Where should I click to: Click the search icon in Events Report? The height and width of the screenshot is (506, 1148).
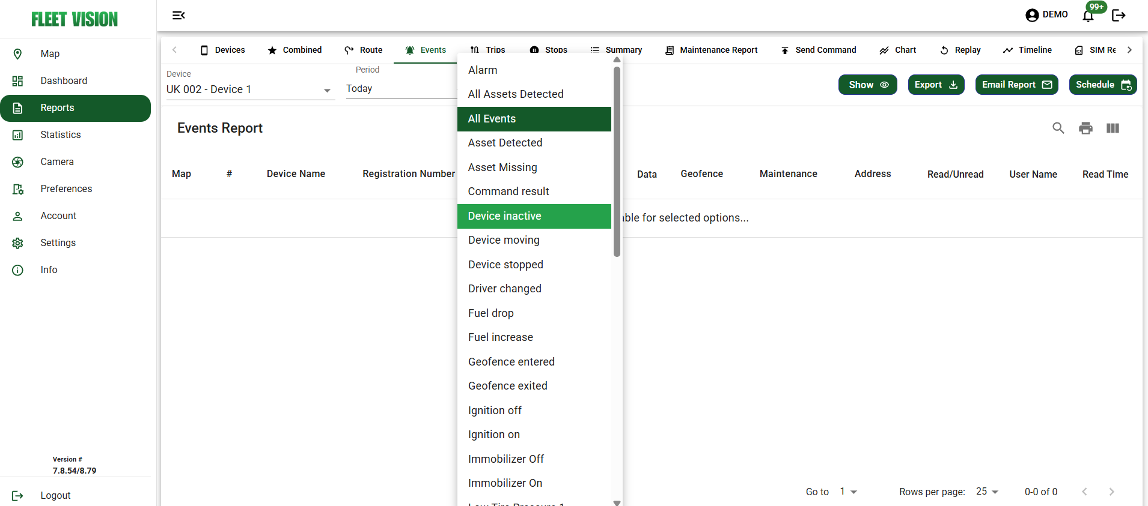pos(1058,128)
